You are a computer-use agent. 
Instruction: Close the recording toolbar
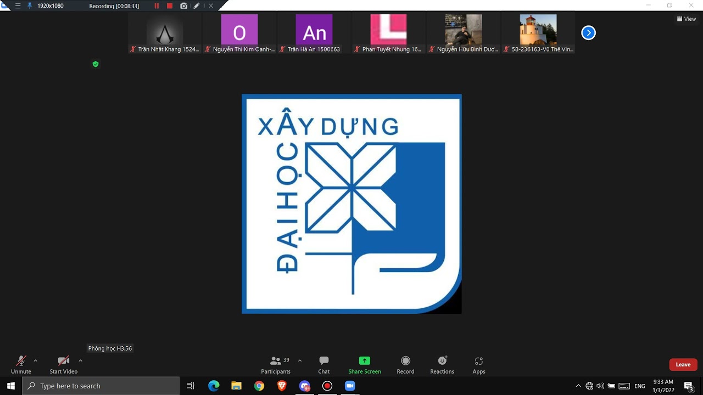coord(210,5)
